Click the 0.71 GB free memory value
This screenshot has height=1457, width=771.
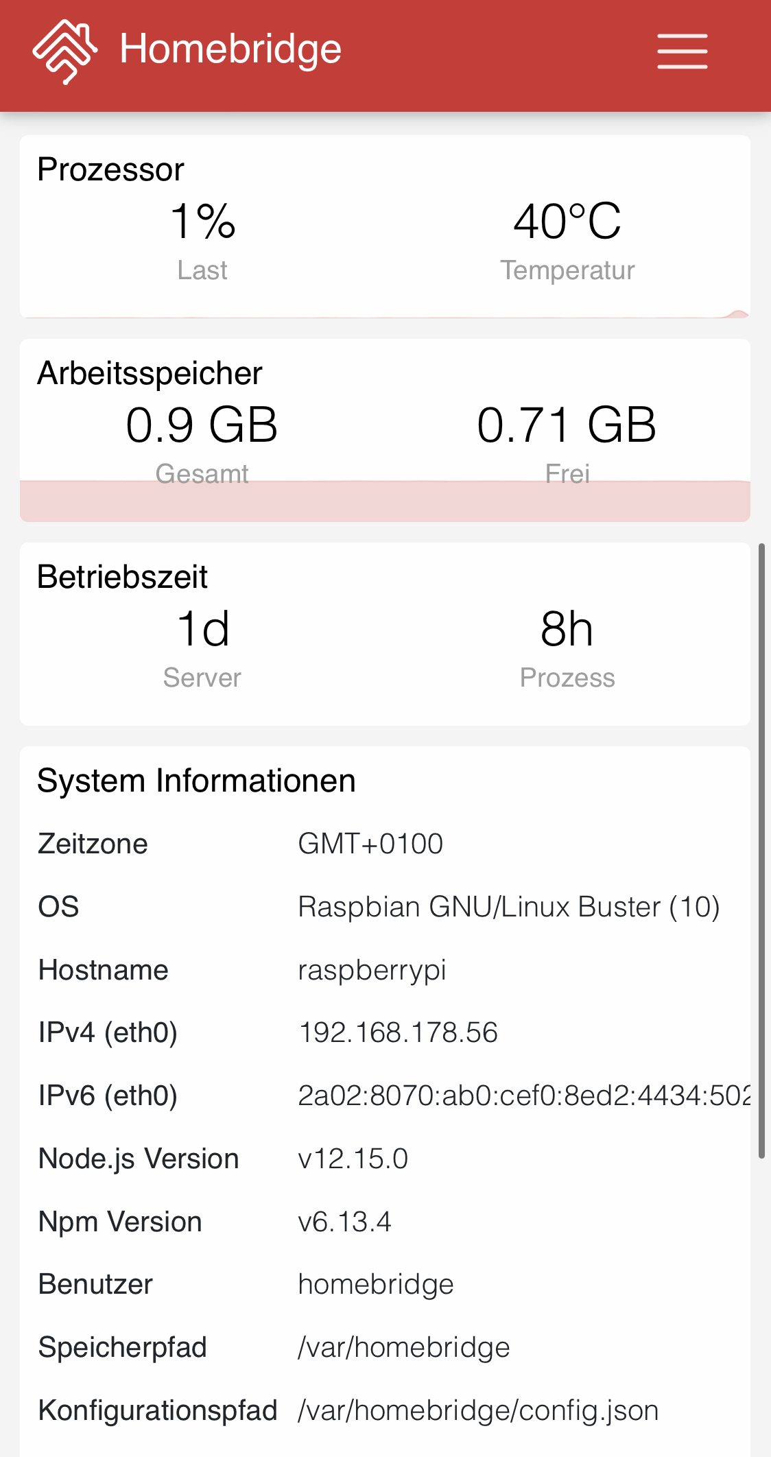pyautogui.click(x=567, y=425)
